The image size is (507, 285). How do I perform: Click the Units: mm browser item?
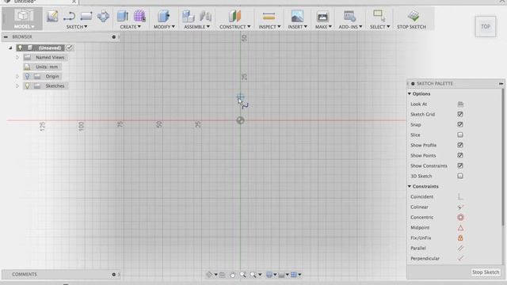pos(42,66)
